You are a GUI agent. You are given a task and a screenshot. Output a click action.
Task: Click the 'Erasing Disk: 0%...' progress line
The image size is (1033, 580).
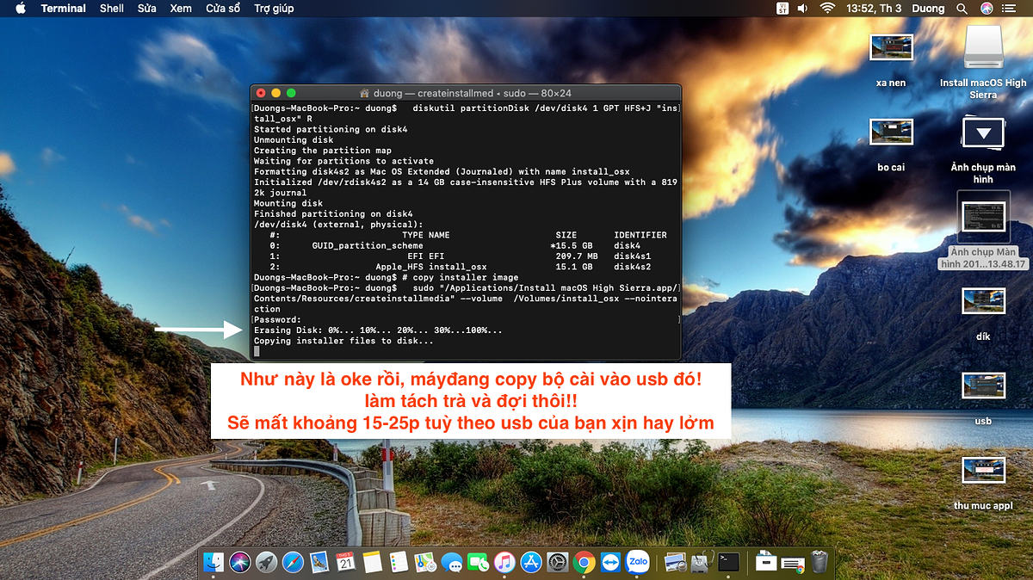pyautogui.click(x=378, y=330)
